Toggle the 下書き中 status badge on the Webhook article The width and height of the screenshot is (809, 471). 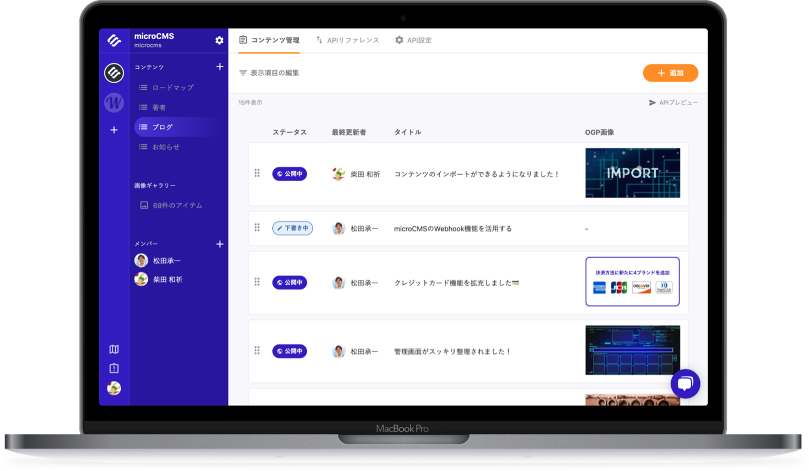pyautogui.click(x=292, y=228)
